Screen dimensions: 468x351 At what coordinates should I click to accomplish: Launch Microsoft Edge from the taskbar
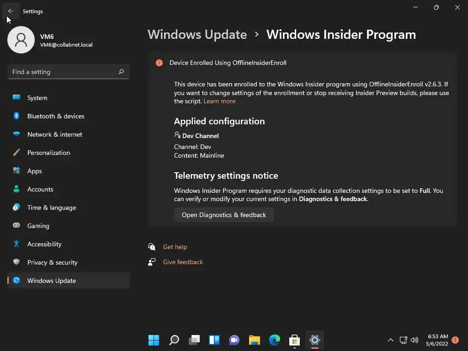click(x=274, y=340)
